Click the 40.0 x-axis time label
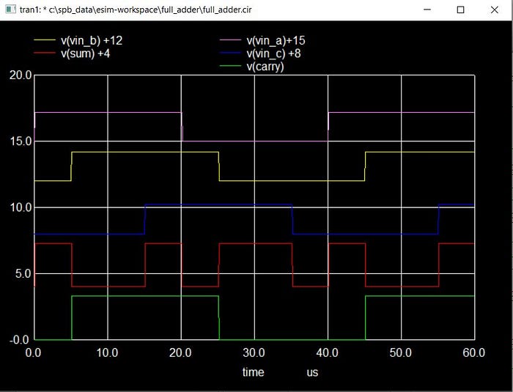 click(x=327, y=352)
